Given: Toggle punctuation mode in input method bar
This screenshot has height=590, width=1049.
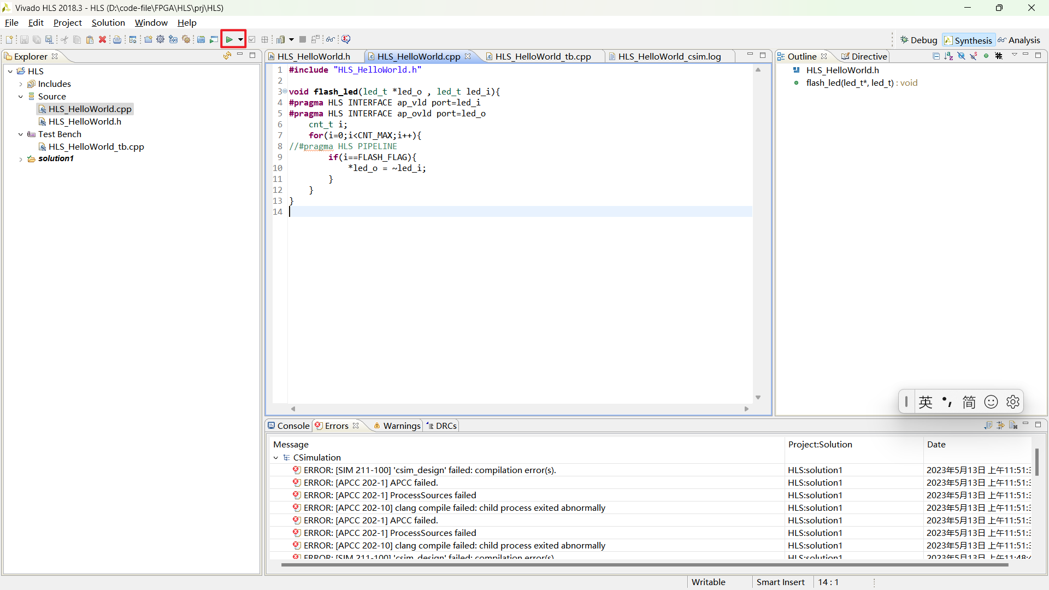Looking at the screenshot, I should [947, 402].
